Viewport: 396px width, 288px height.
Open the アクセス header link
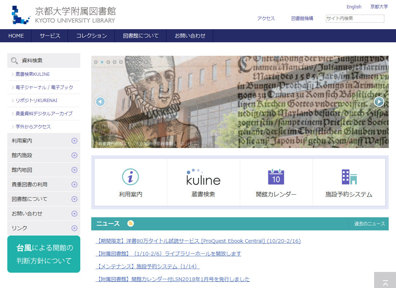(x=266, y=18)
